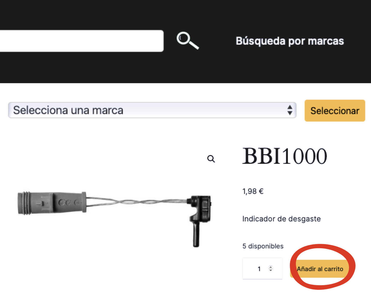Add the product with 'Añadir al carrito'
Image resolution: width=371 pixels, height=296 pixels.
point(320,269)
